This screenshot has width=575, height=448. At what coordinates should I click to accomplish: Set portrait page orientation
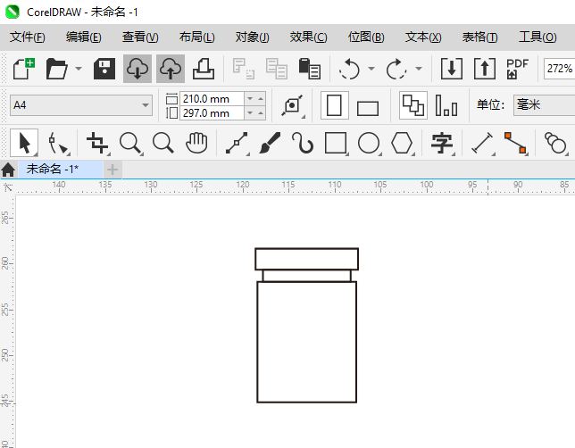[334, 105]
